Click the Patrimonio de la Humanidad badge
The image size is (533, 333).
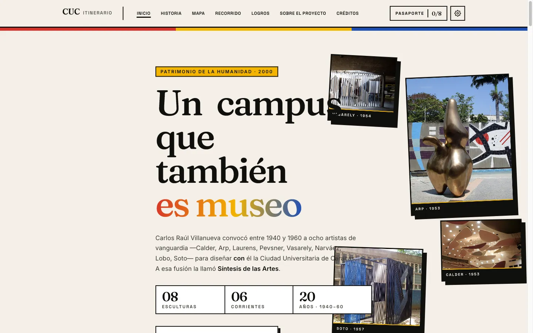(217, 71)
